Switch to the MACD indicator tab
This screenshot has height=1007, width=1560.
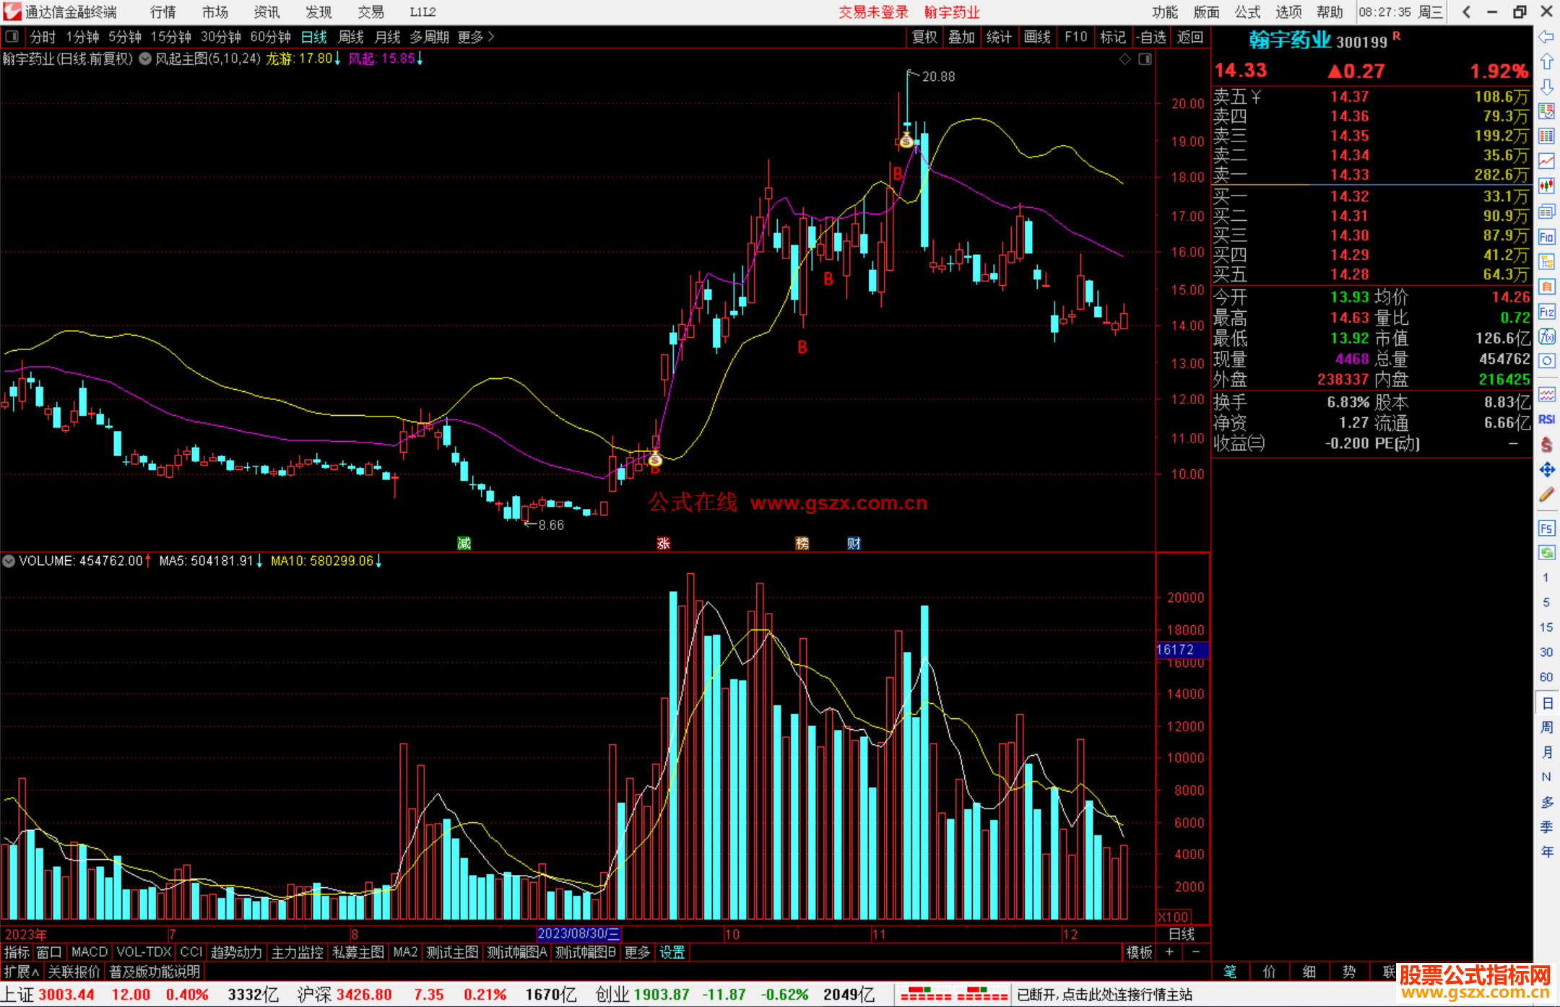click(90, 952)
